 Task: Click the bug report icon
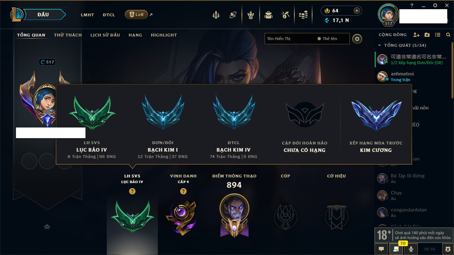448,249
